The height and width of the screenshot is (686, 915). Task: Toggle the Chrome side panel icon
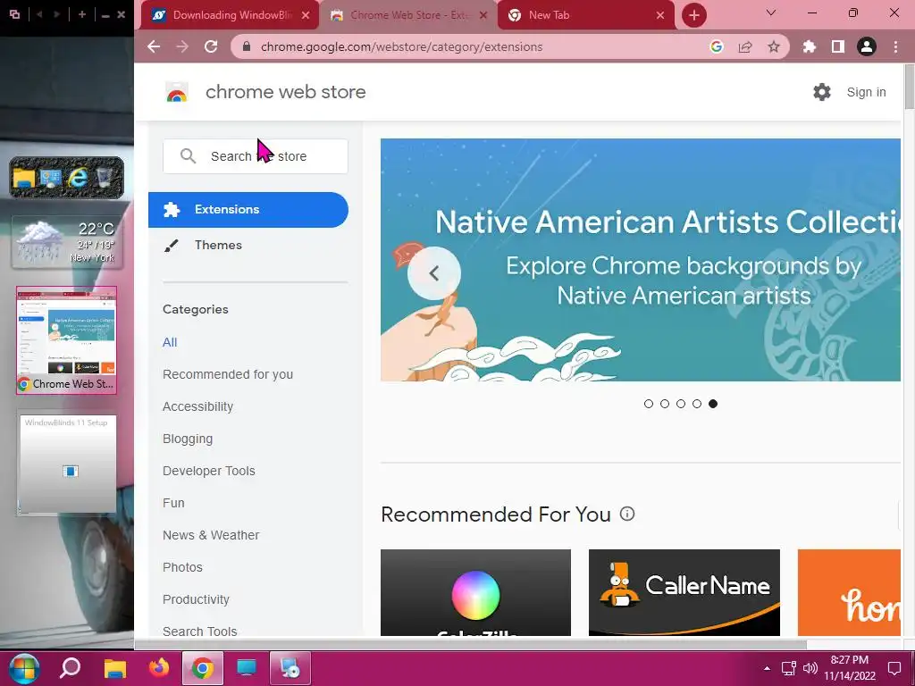pyautogui.click(x=838, y=46)
